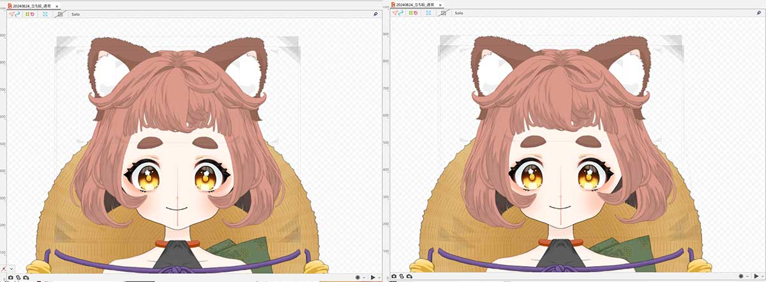Image resolution: width=766 pixels, height=282 pixels.
Task: Enable Solo mode in the right view
Action: coord(458,13)
